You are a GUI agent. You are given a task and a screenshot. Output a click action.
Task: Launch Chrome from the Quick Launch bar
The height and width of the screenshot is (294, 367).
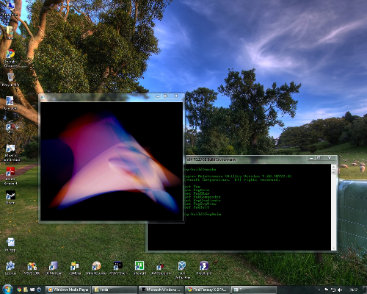tap(19, 290)
